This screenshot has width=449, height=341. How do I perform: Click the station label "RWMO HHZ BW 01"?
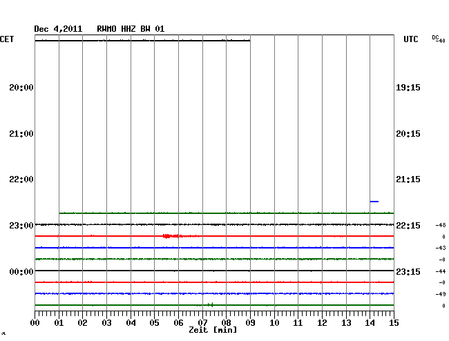(131, 29)
